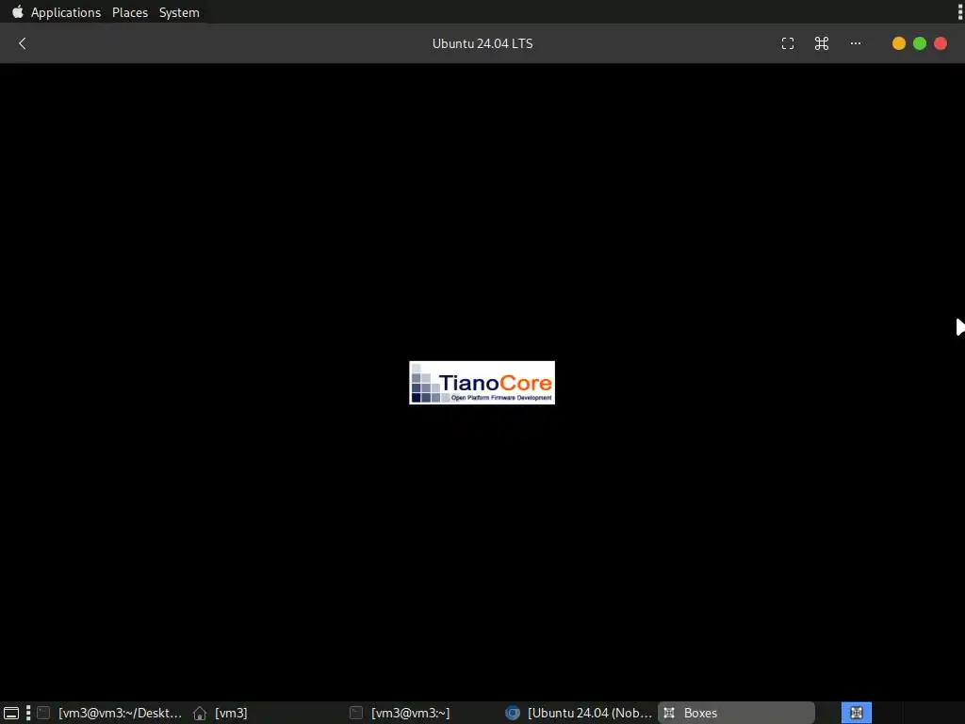Click the TianoCore boot logo in VM display
The height and width of the screenshot is (724, 965).
(x=482, y=383)
